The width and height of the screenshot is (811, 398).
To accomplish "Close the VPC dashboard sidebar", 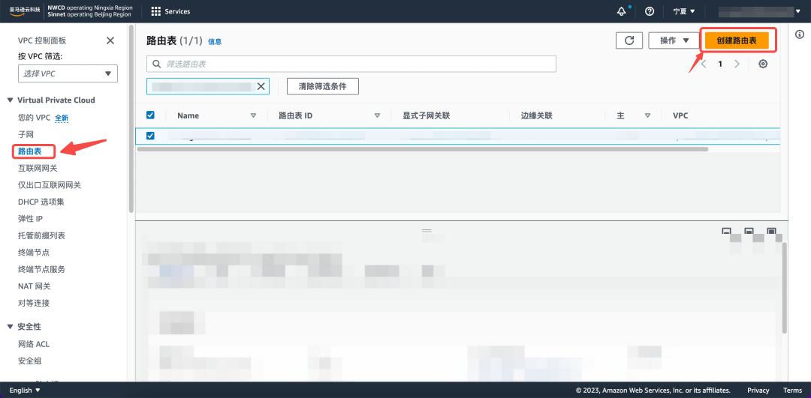I will [110, 40].
